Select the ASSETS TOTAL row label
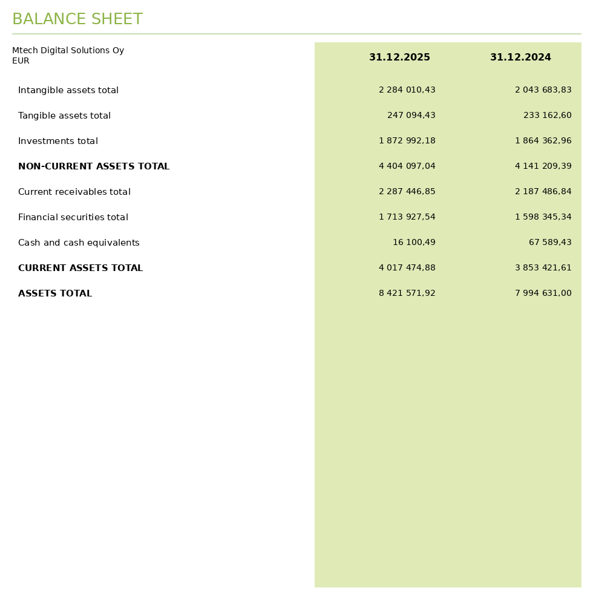Viewport: 593px width, 605px height. coord(55,293)
